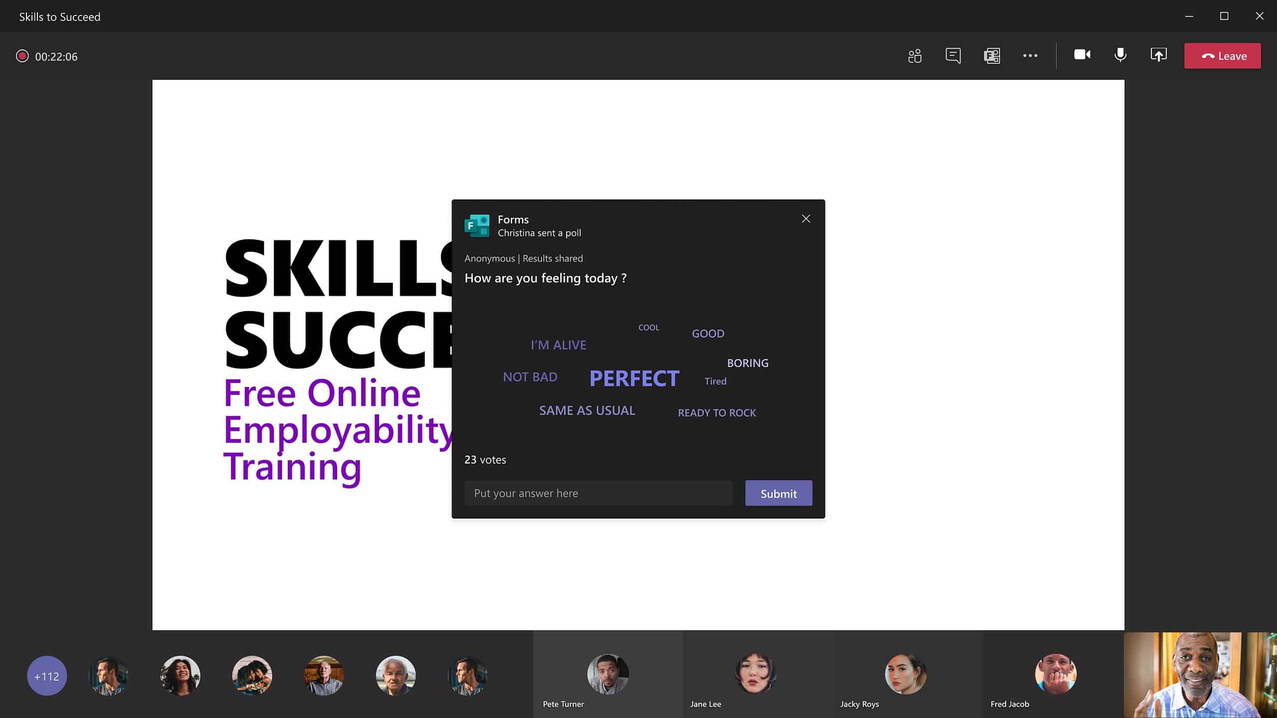This screenshot has height=718, width=1277.
Task: Click the Leave meeting button
Action: (x=1223, y=55)
